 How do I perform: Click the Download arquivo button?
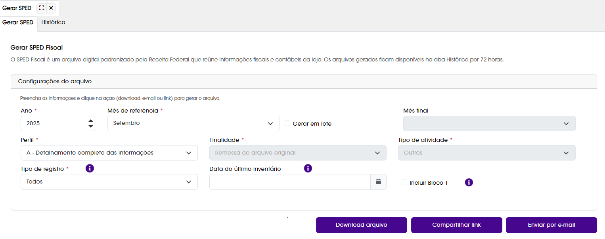[362, 225]
